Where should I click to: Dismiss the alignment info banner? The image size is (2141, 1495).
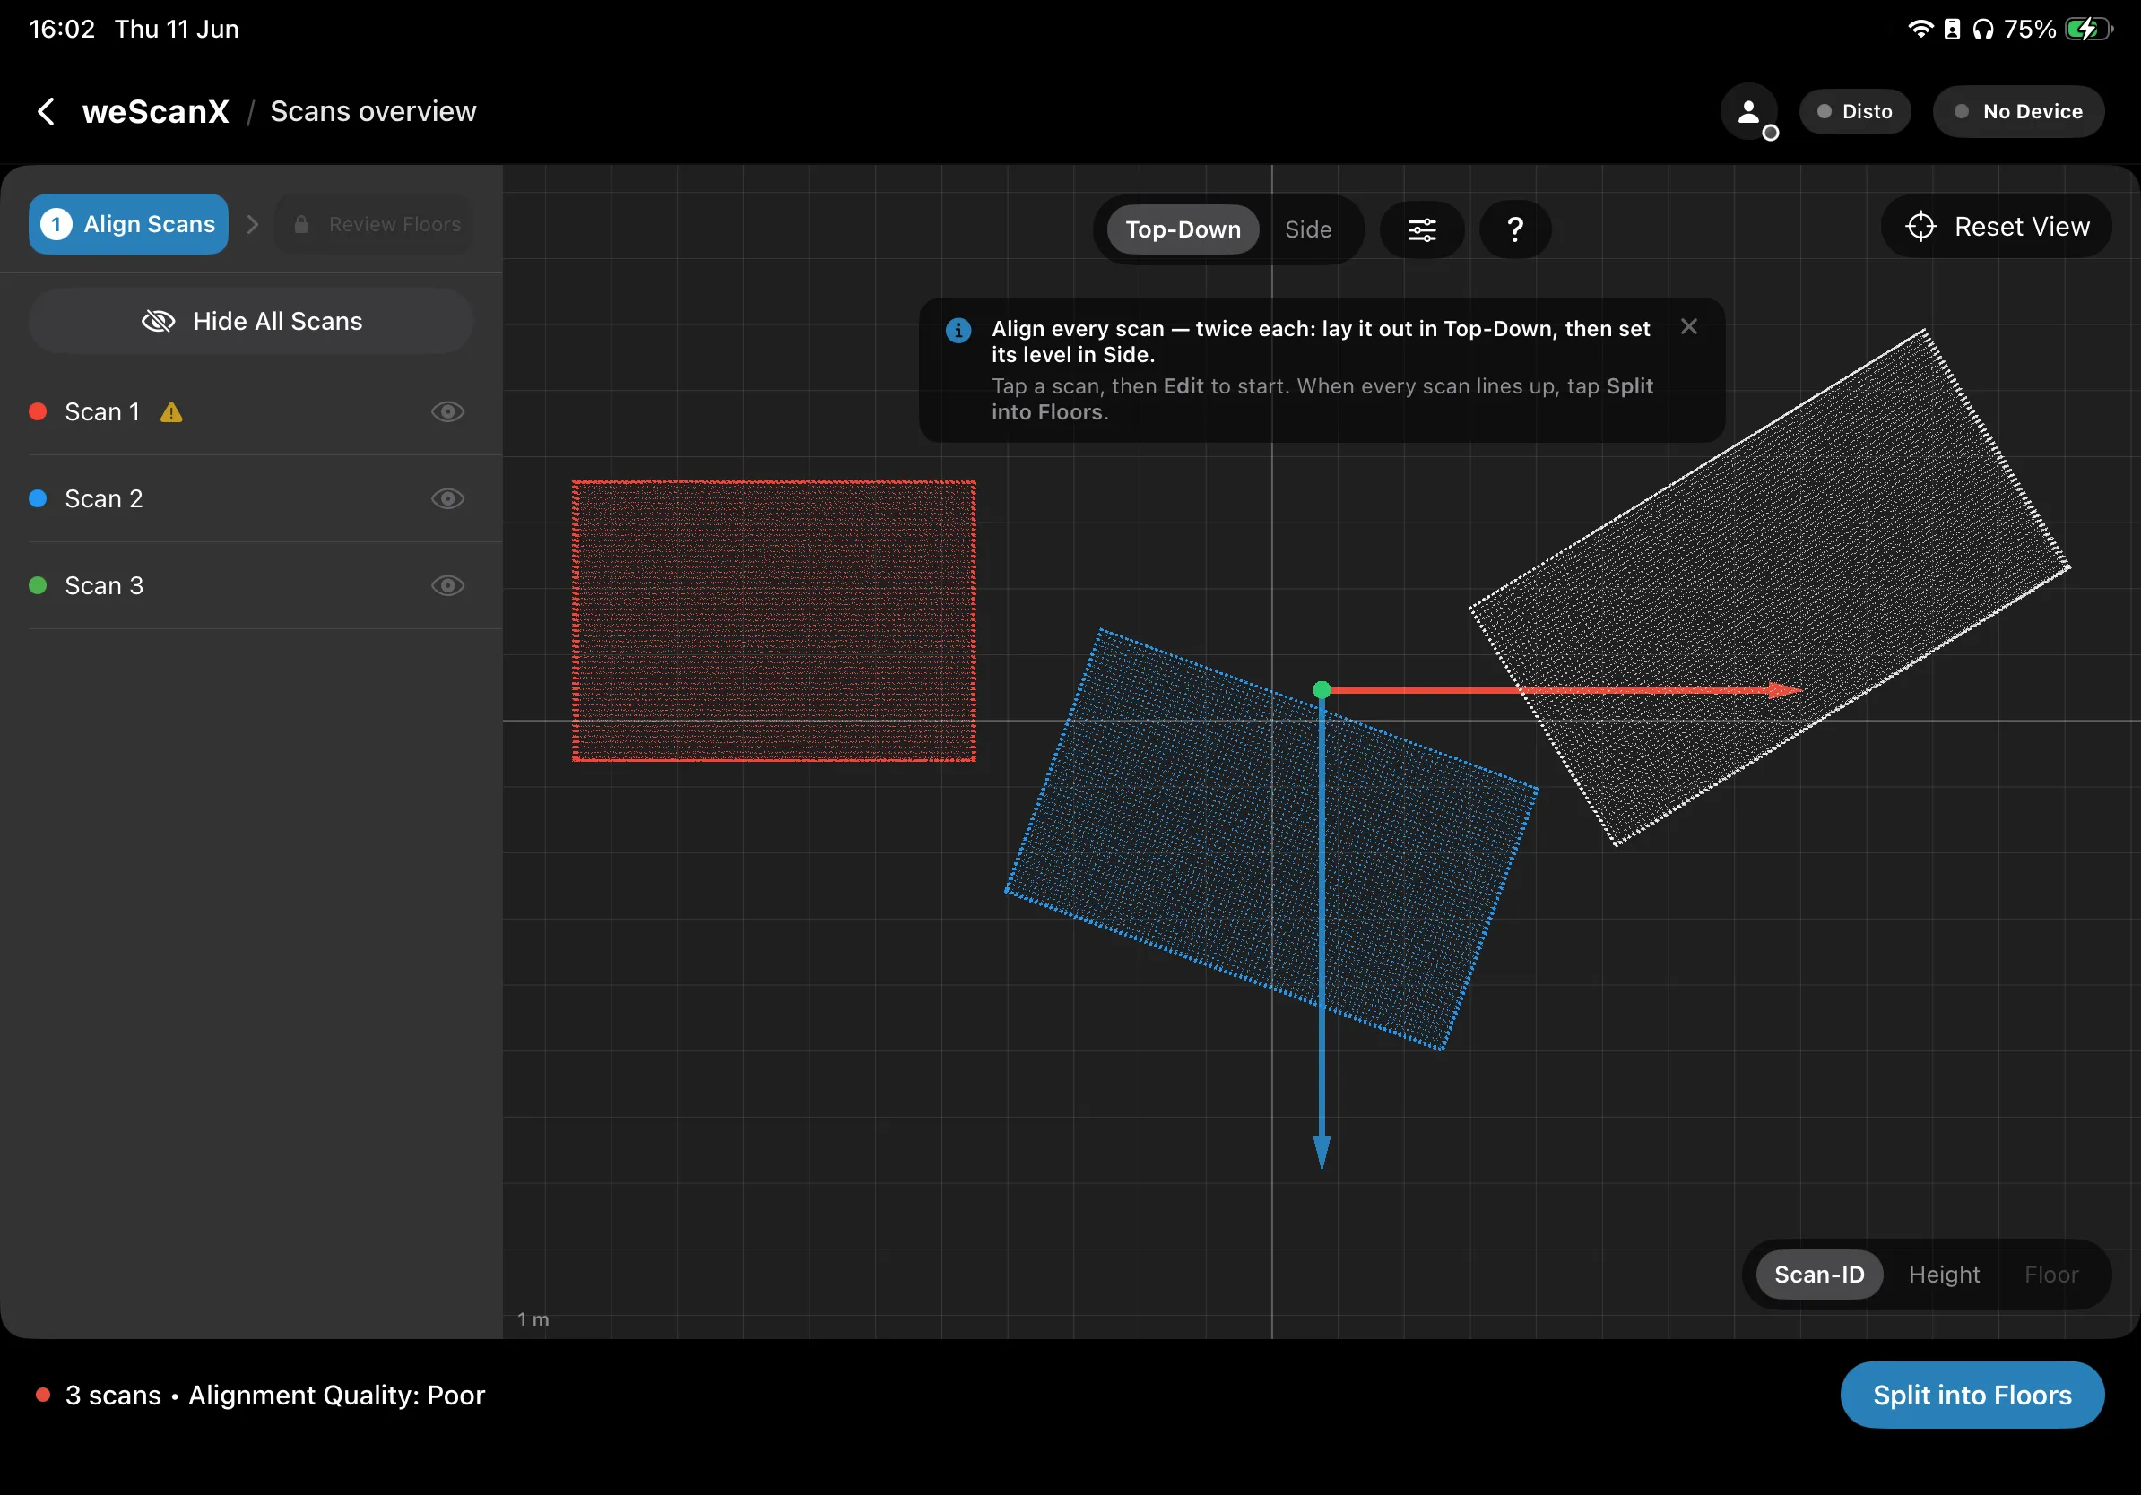coord(1688,326)
